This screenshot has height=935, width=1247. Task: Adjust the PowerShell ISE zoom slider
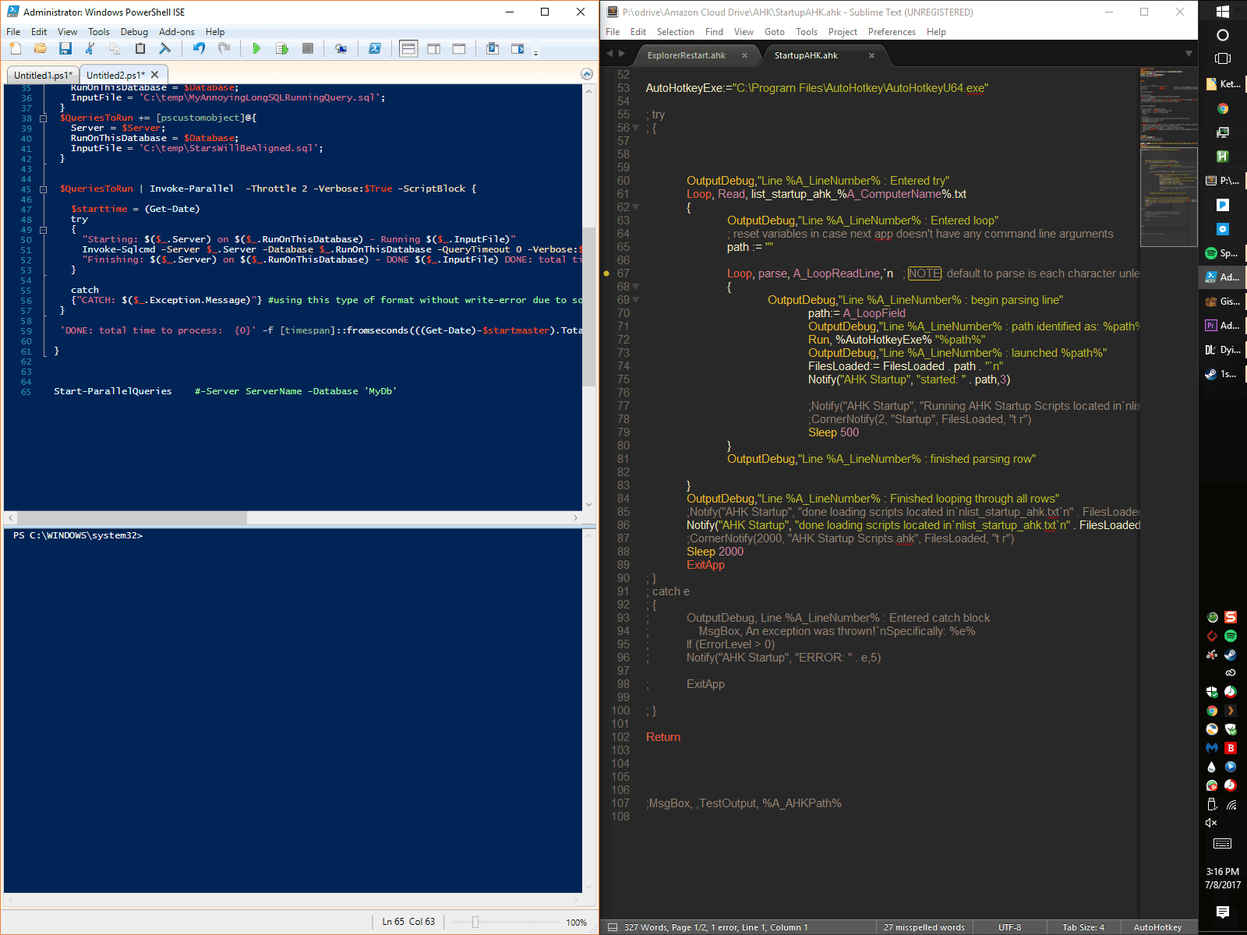[x=475, y=922]
